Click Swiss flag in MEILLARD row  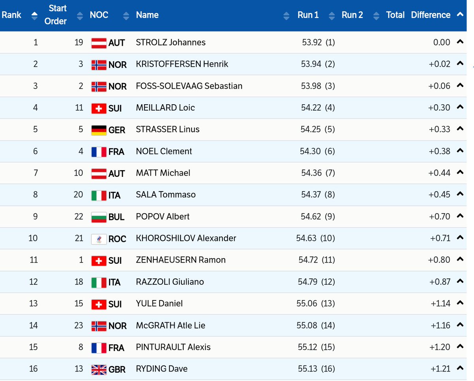tap(99, 108)
